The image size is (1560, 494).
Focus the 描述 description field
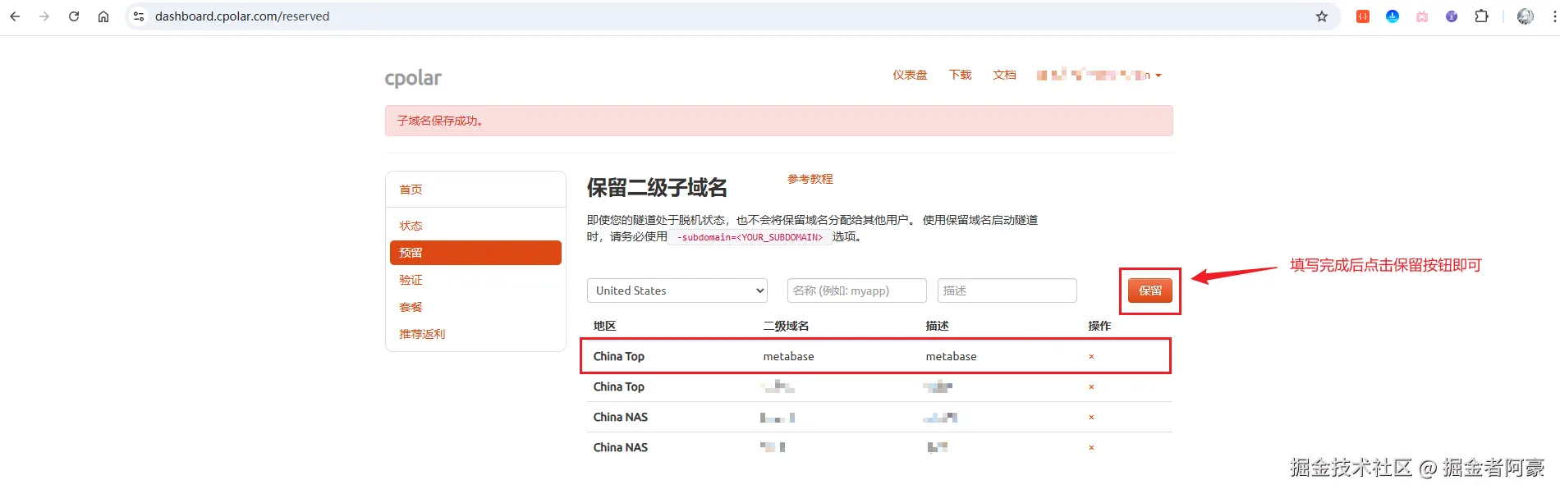click(x=1007, y=290)
